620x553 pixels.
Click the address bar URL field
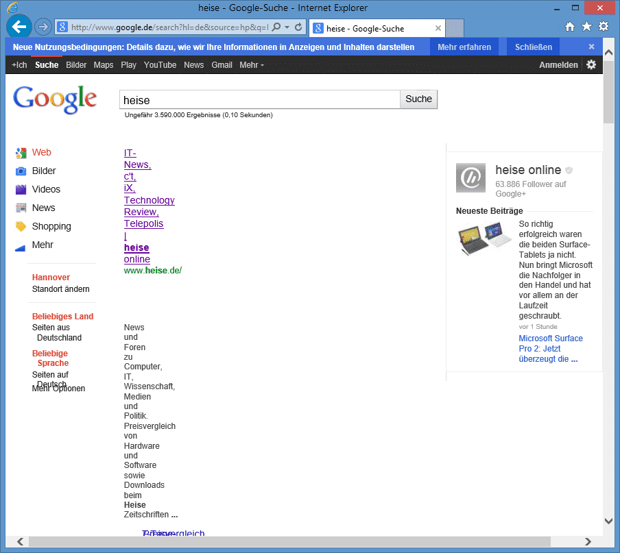169,27
